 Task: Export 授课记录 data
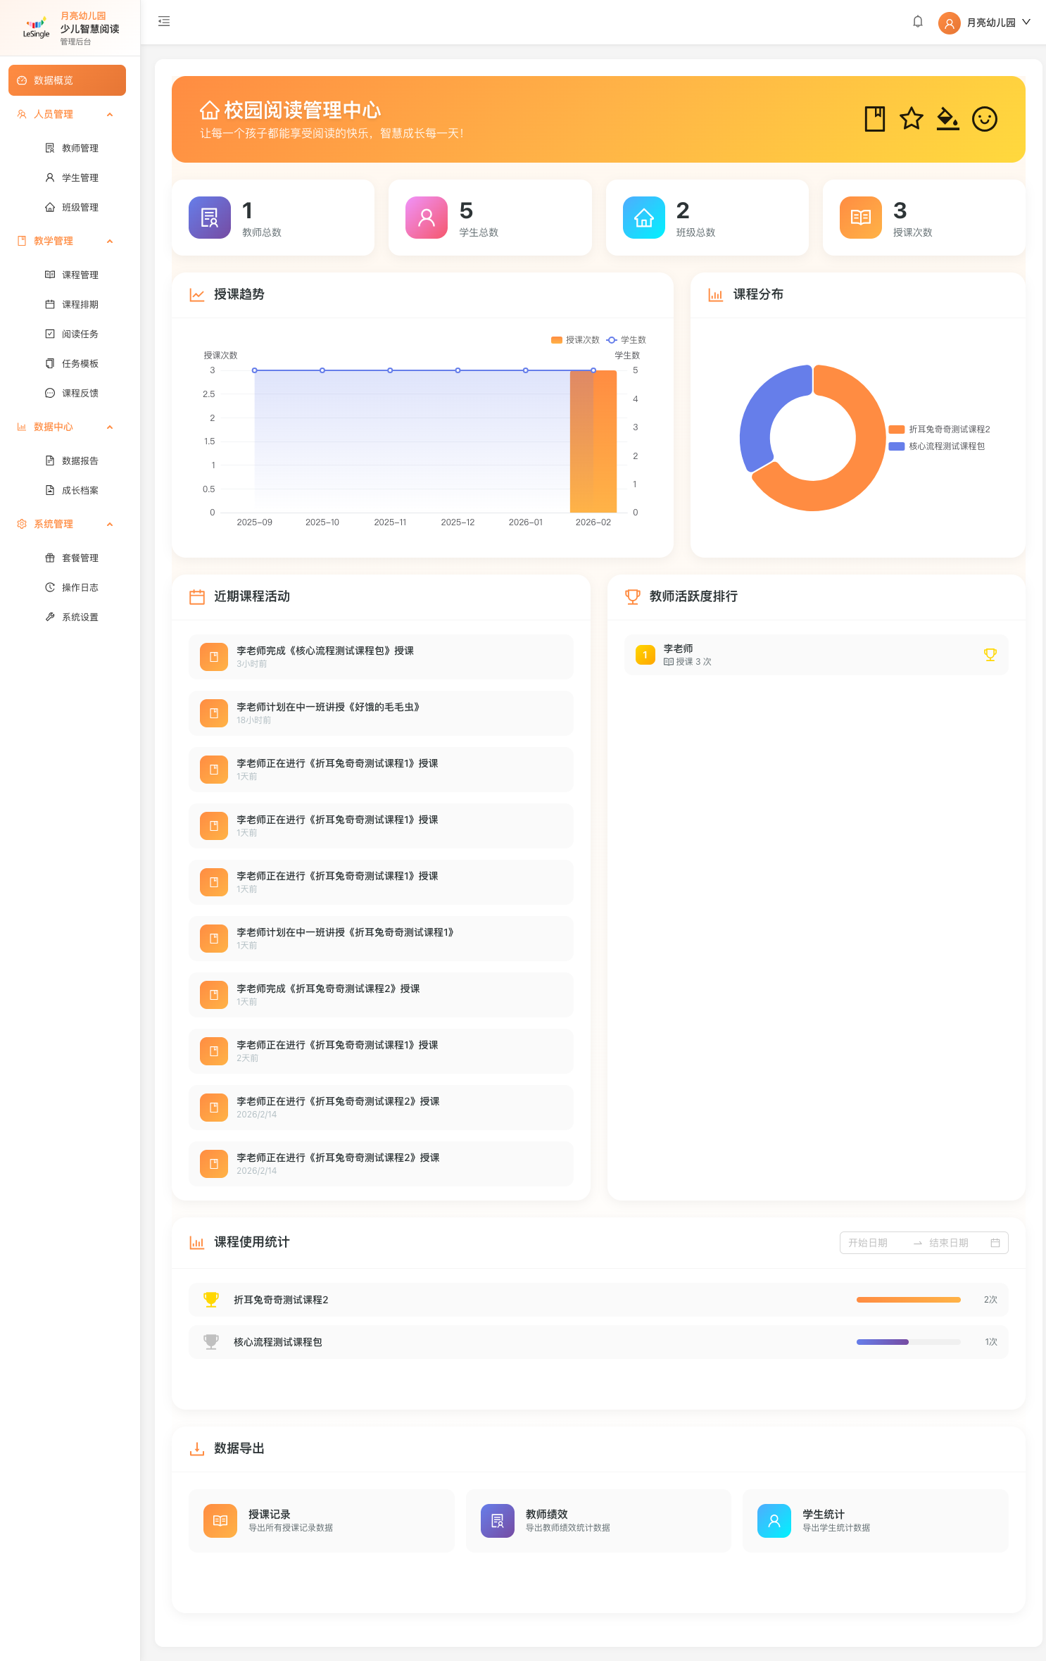point(321,1520)
